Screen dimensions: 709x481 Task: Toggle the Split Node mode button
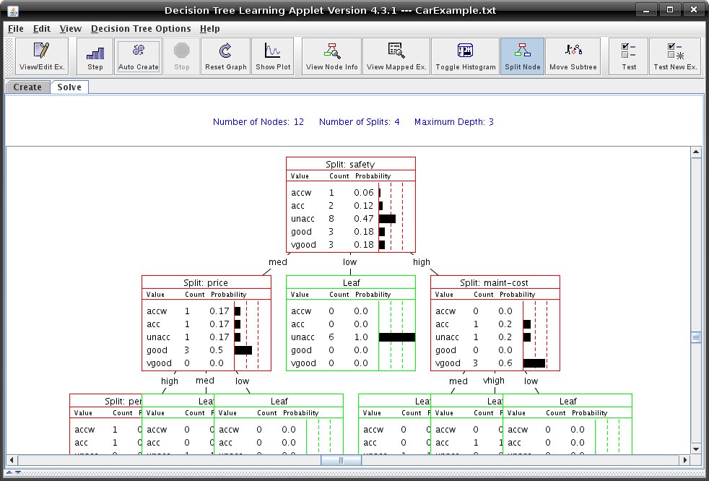(522, 56)
